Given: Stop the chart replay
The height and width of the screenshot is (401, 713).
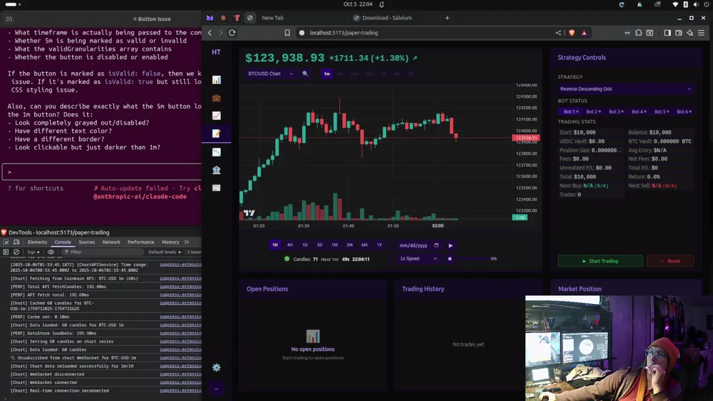Looking at the screenshot, I should [450, 258].
